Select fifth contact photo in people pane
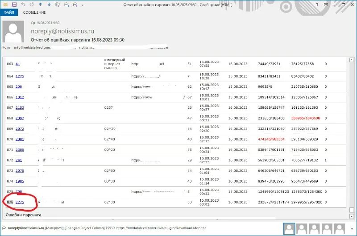This screenshot has width=357, height=236. click(x=339, y=229)
